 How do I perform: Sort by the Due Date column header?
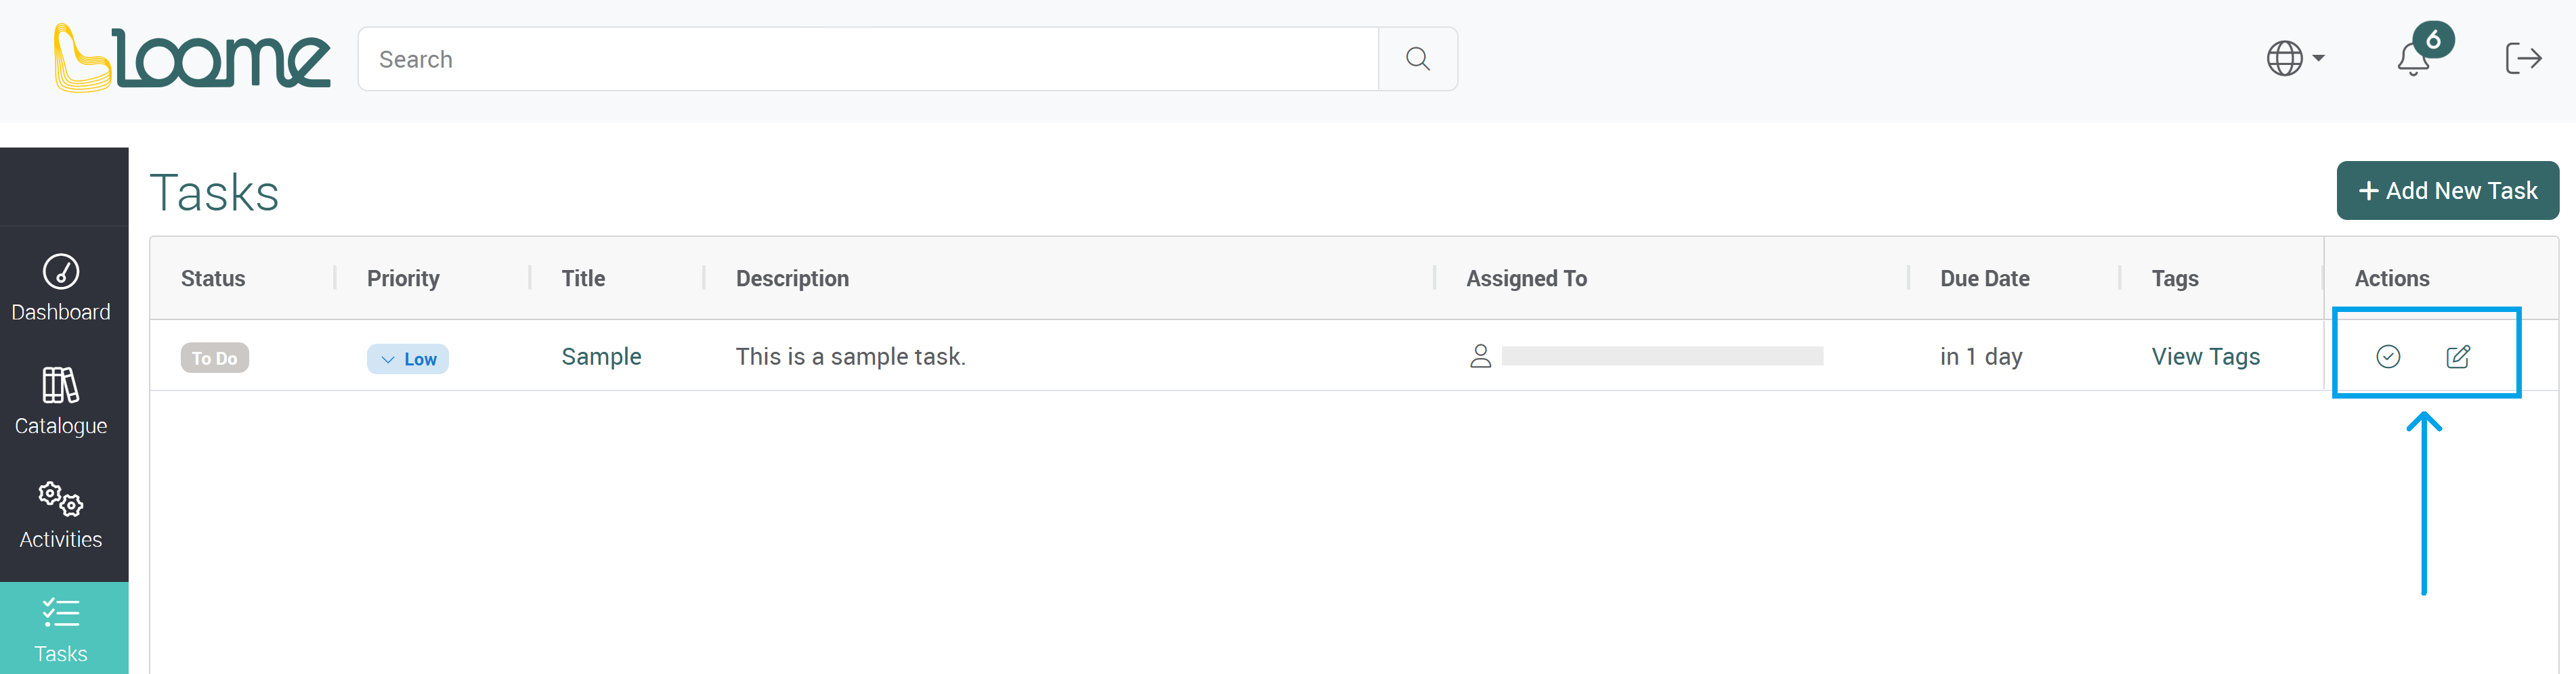(1984, 279)
